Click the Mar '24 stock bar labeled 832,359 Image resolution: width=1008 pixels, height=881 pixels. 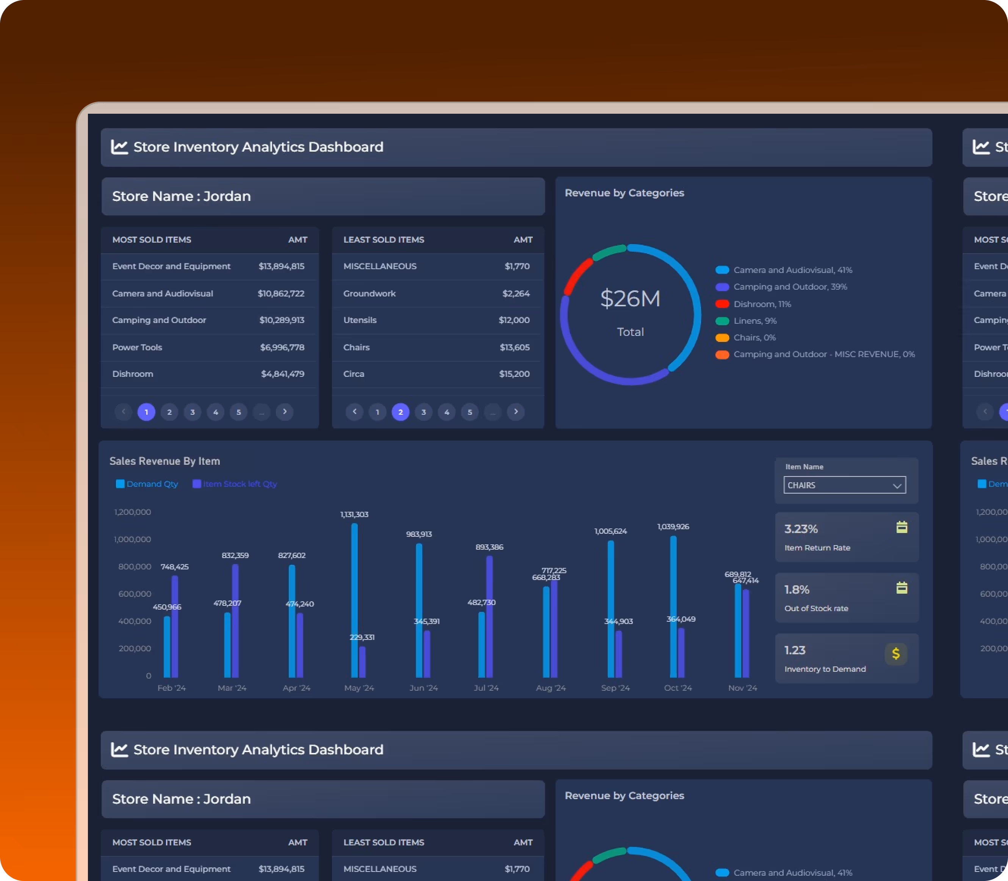tap(235, 621)
